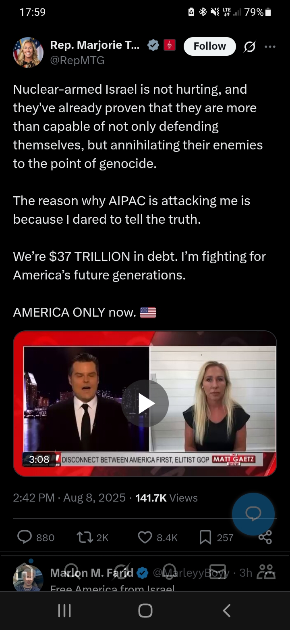Tap the Android back arrow
The image size is (290, 630).
coord(227,611)
